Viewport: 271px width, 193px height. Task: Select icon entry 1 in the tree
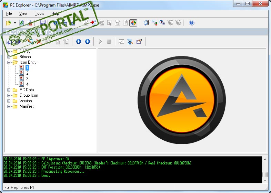(x=27, y=68)
